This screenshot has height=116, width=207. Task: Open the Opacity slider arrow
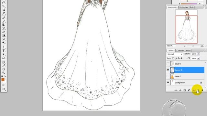[x=198, y=54]
